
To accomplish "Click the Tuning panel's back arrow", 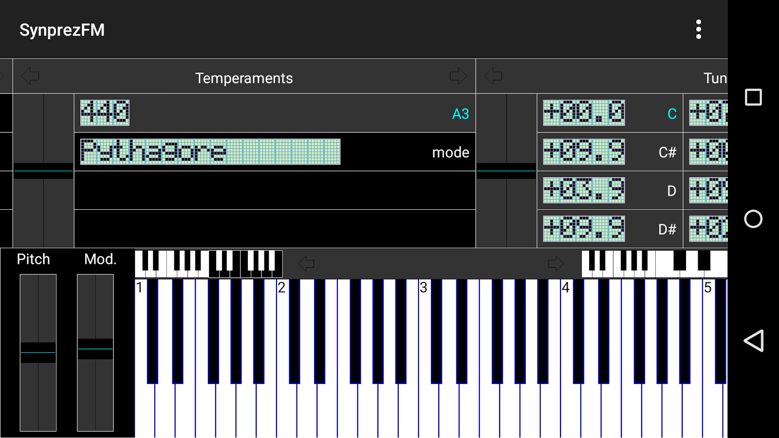I will [x=493, y=76].
